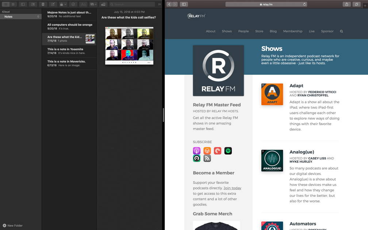Screen dimensions: 368x230
Task: Go forward in Safari
Action: click(175, 4)
